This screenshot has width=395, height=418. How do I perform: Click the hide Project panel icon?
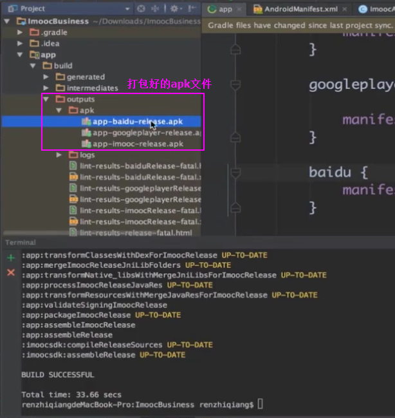(192, 9)
